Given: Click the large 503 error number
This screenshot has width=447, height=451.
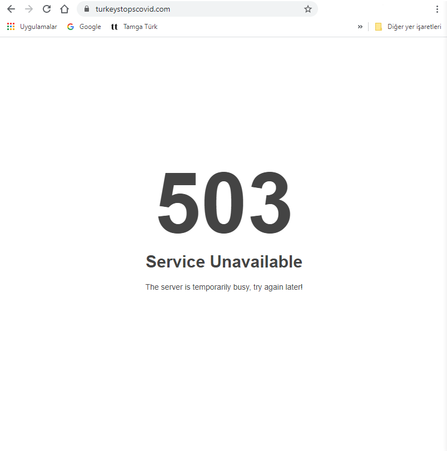Looking at the screenshot, I should click(x=224, y=202).
